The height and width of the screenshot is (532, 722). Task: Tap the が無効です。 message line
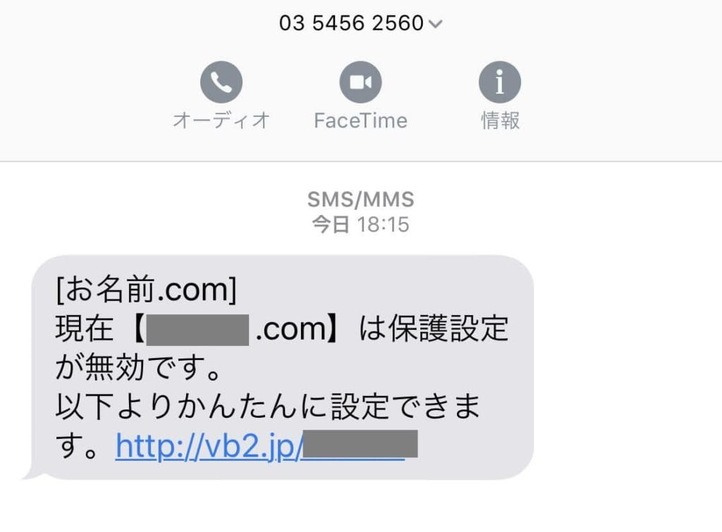139,368
